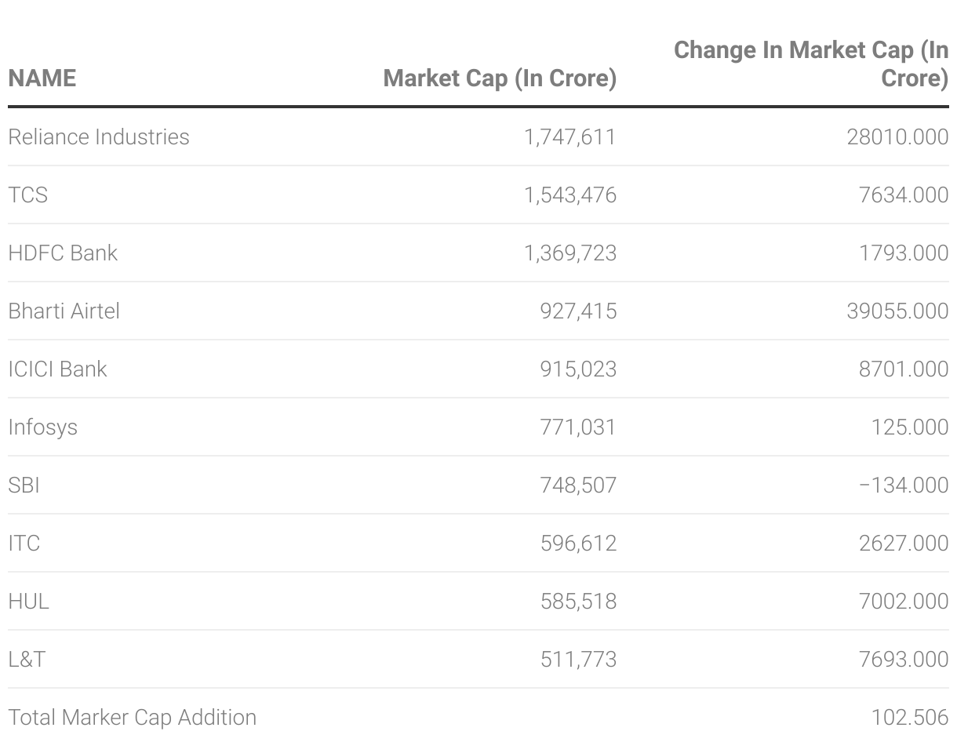
Task: Click Infosys change value 125.000
Action: (910, 427)
